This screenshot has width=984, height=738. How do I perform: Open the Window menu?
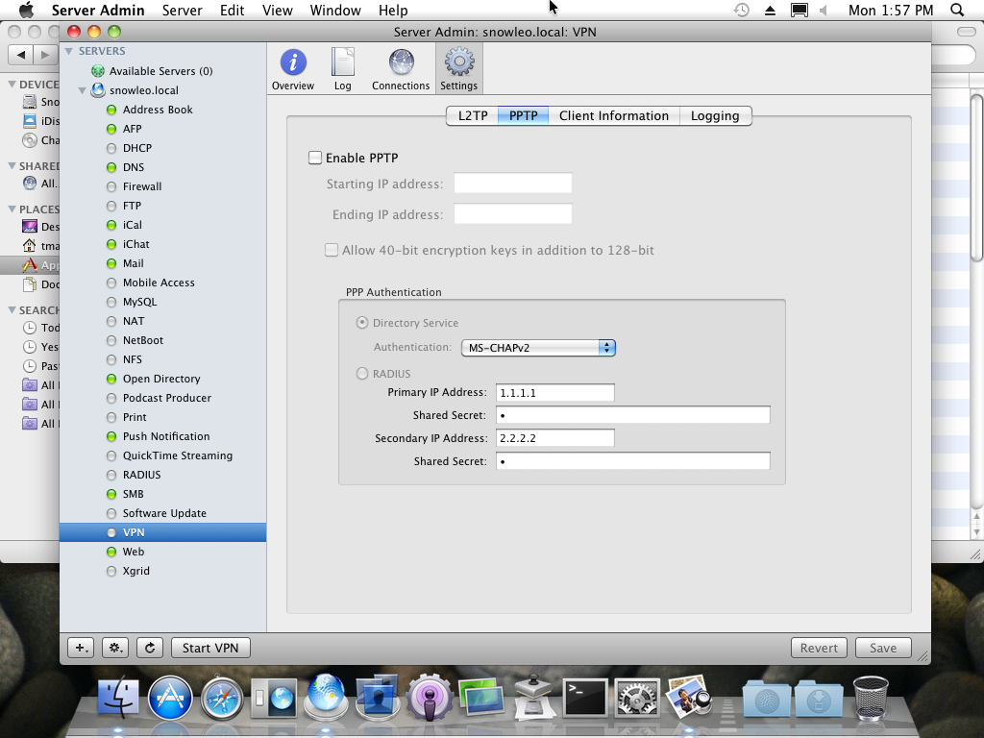pyautogui.click(x=335, y=10)
